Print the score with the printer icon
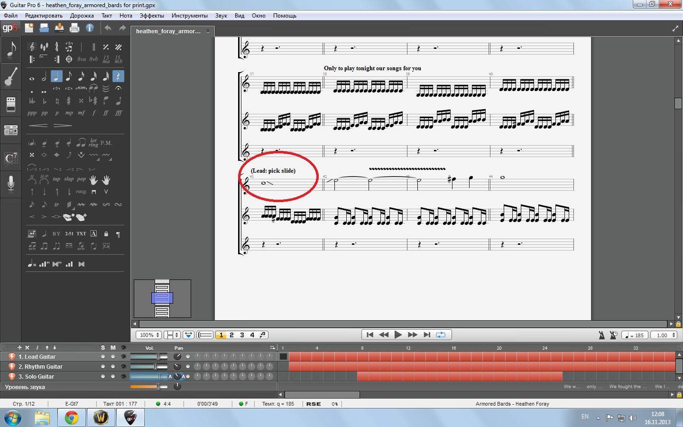The height and width of the screenshot is (427, 683). tap(74, 28)
